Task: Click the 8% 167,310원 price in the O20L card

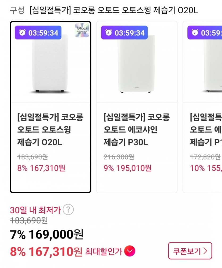Action: 41,168
